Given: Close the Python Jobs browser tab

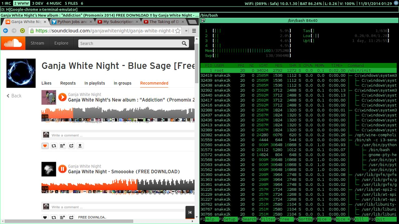Looking at the screenshot, I should 91,22.
